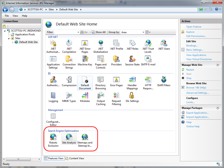Open the File menu
The width and height of the screenshot is (224, 168).
pyautogui.click(x=7, y=16)
